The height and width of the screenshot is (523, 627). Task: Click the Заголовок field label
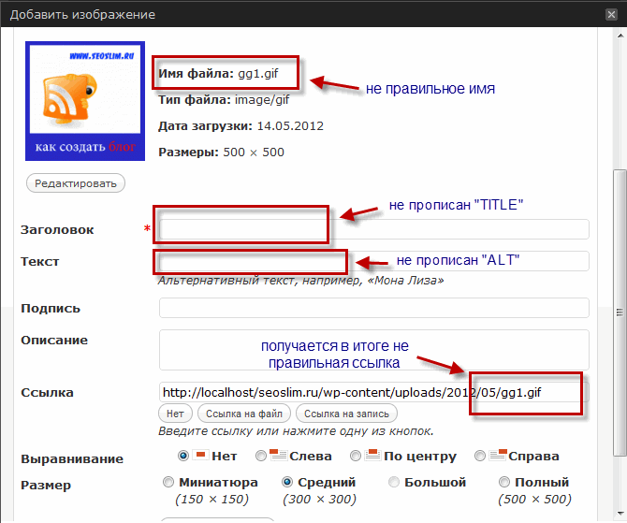[x=57, y=230]
